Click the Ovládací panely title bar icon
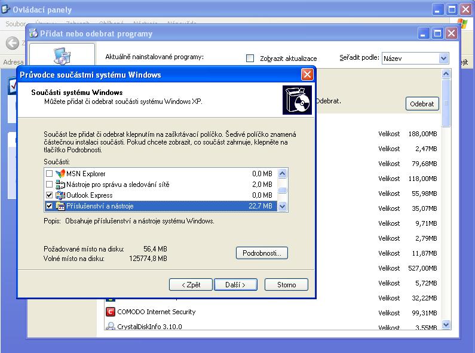The image size is (475, 353). [x=5, y=10]
